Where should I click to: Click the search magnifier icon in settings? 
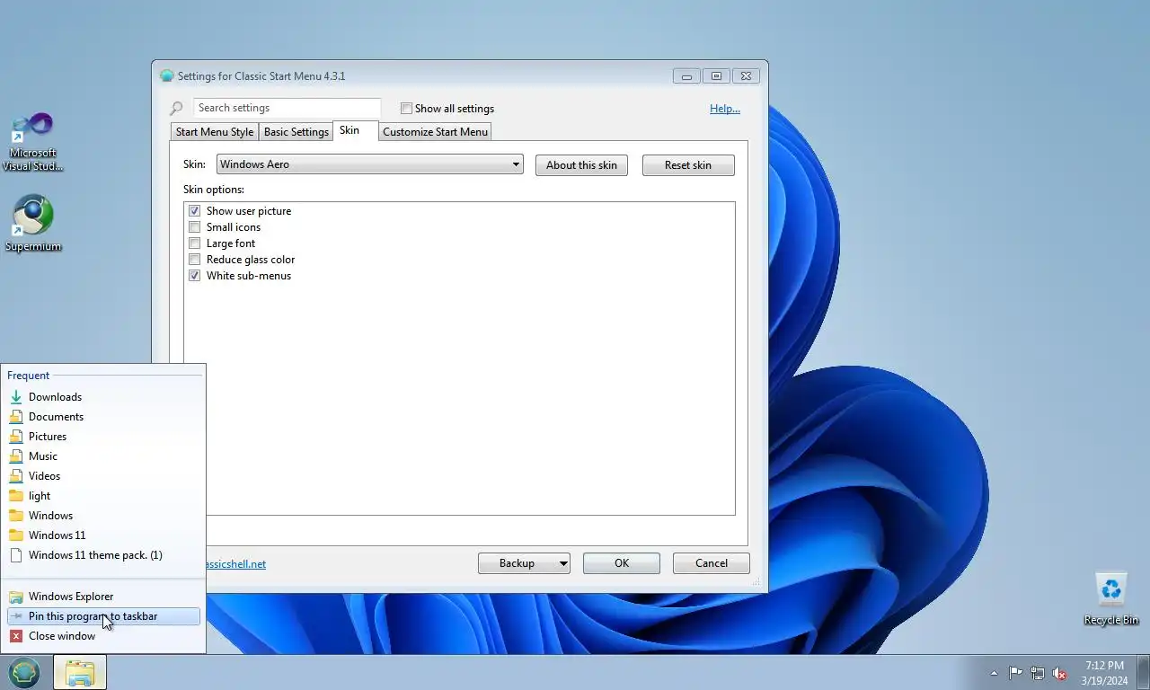tap(177, 109)
